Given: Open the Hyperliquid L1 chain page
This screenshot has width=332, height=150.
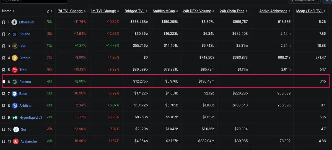Looking at the screenshot, I should (31, 118).
